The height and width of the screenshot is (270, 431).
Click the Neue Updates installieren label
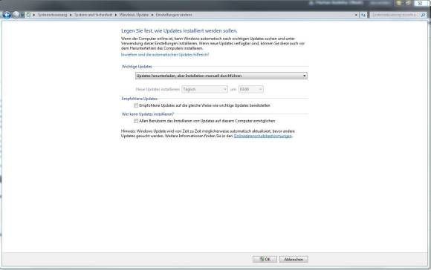(158, 90)
